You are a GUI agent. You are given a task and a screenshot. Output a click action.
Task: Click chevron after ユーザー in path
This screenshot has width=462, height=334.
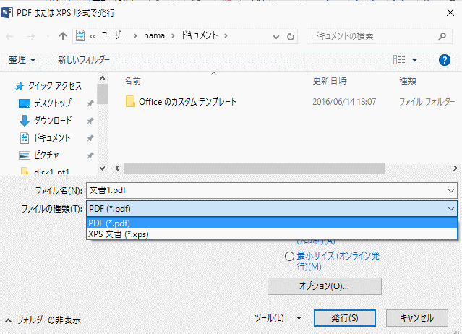pyautogui.click(x=135, y=36)
